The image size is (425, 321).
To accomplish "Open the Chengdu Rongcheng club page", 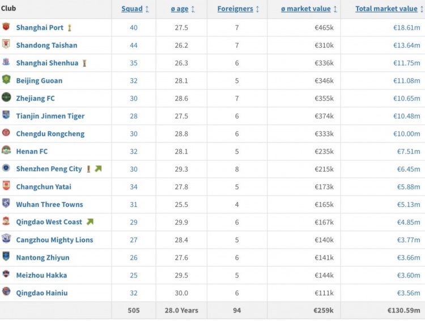I will point(50,134).
